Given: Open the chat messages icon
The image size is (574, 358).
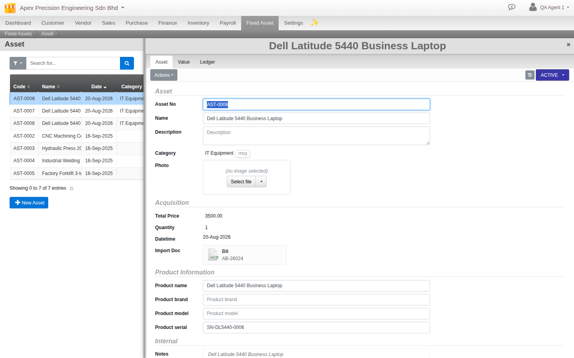Looking at the screenshot, I should (x=512, y=7).
